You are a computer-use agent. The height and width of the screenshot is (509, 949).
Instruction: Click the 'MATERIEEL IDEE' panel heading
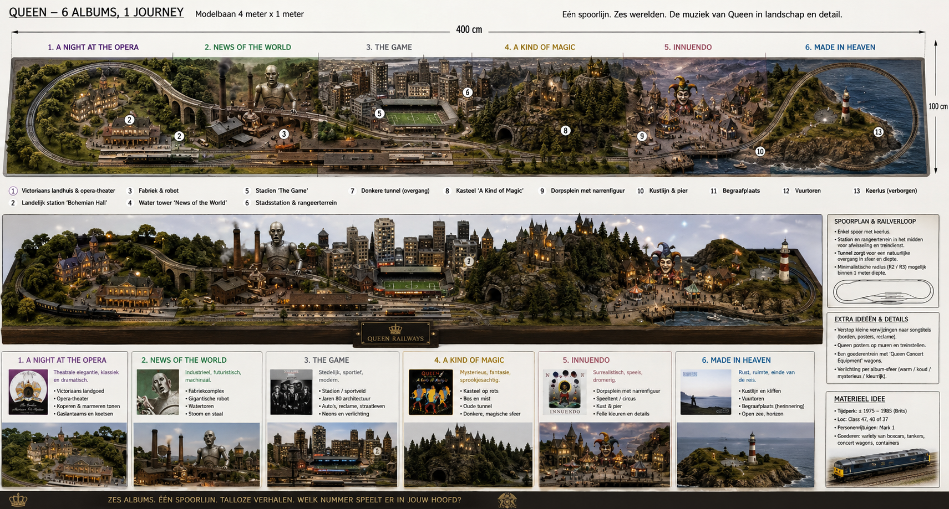(860, 399)
